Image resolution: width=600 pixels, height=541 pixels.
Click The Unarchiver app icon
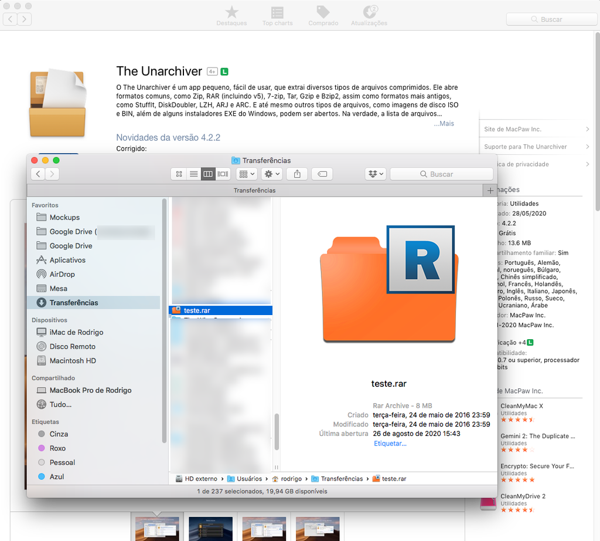[58, 103]
